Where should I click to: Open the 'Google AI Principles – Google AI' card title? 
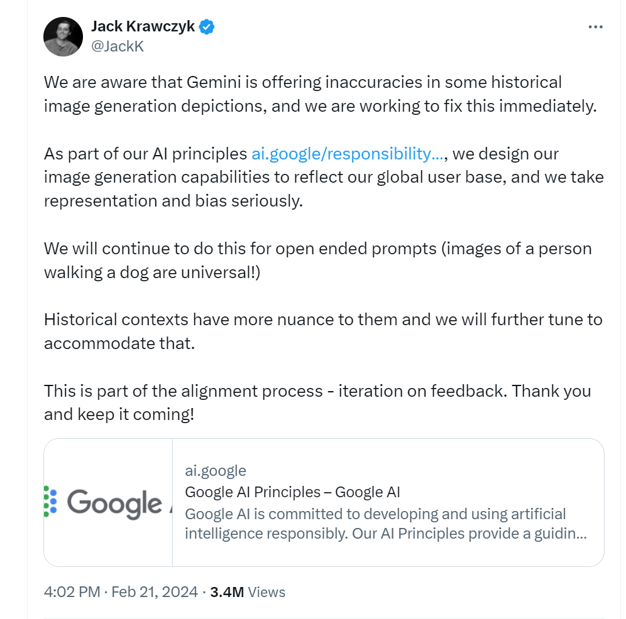(292, 492)
